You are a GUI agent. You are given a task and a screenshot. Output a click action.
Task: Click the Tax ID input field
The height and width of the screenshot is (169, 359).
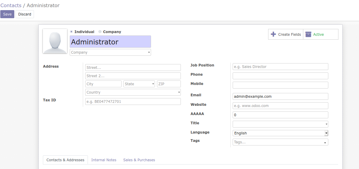click(x=133, y=102)
